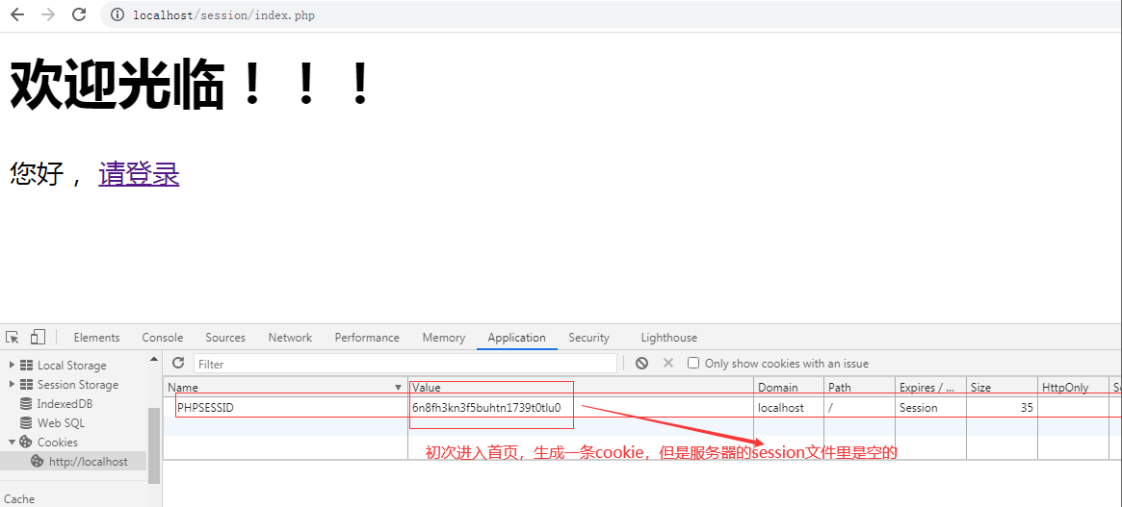Click the Local Storage label

[71, 366]
